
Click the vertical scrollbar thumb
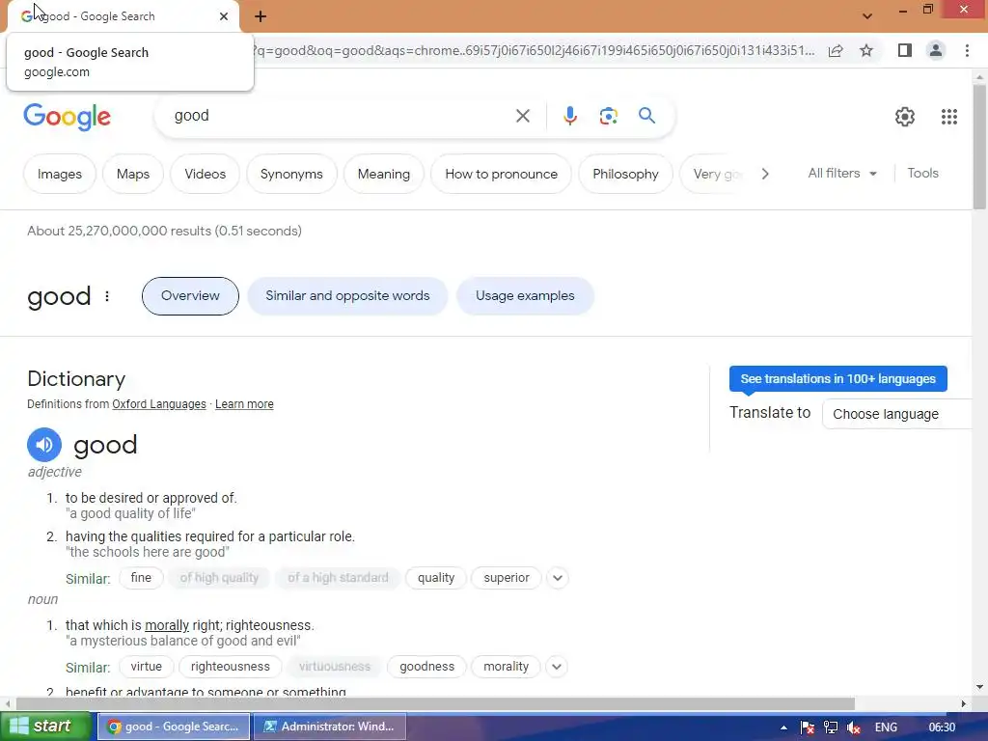point(979,146)
